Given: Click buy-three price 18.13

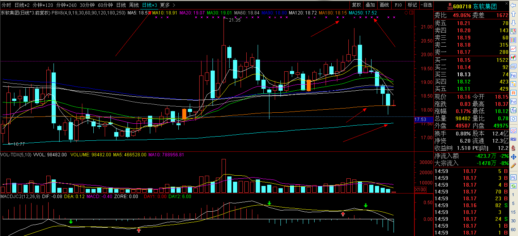Looking at the screenshot, I should point(463,74).
